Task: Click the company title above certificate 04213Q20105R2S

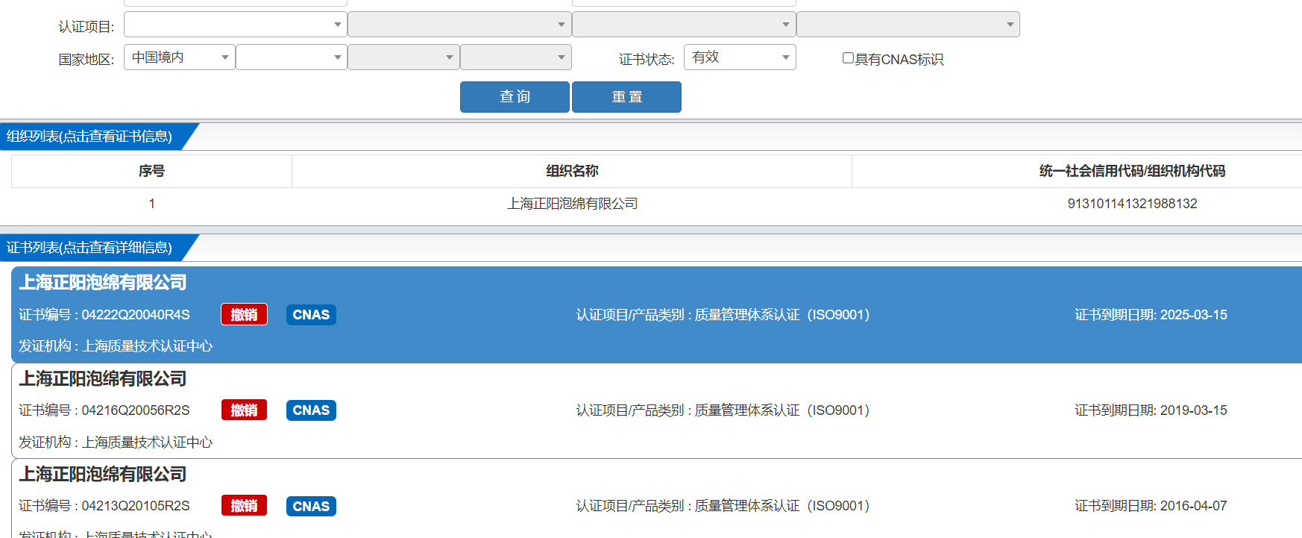Action: click(x=103, y=475)
